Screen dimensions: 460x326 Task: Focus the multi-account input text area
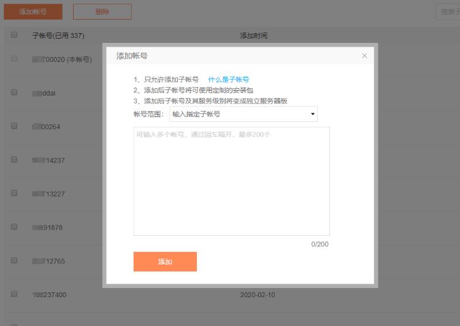(x=231, y=181)
